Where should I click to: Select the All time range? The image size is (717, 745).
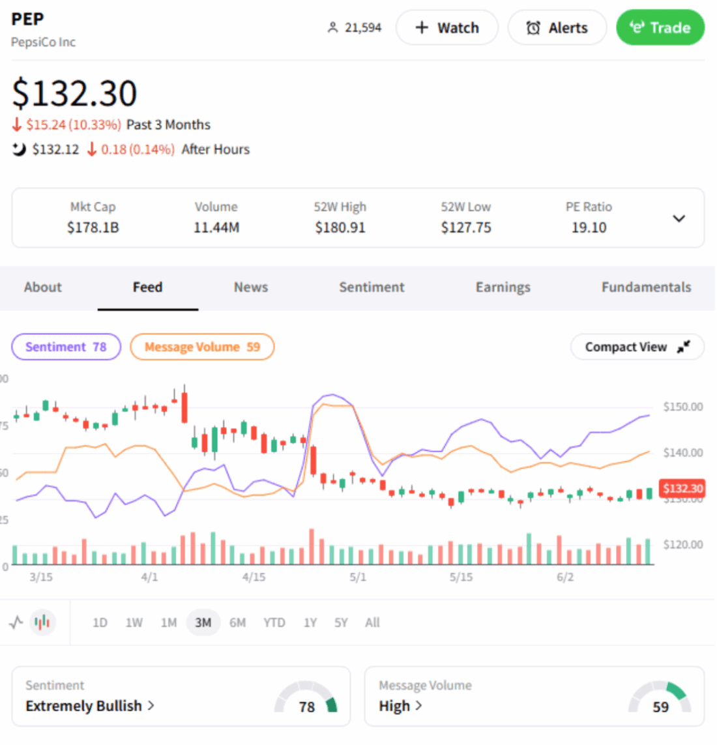pos(373,622)
